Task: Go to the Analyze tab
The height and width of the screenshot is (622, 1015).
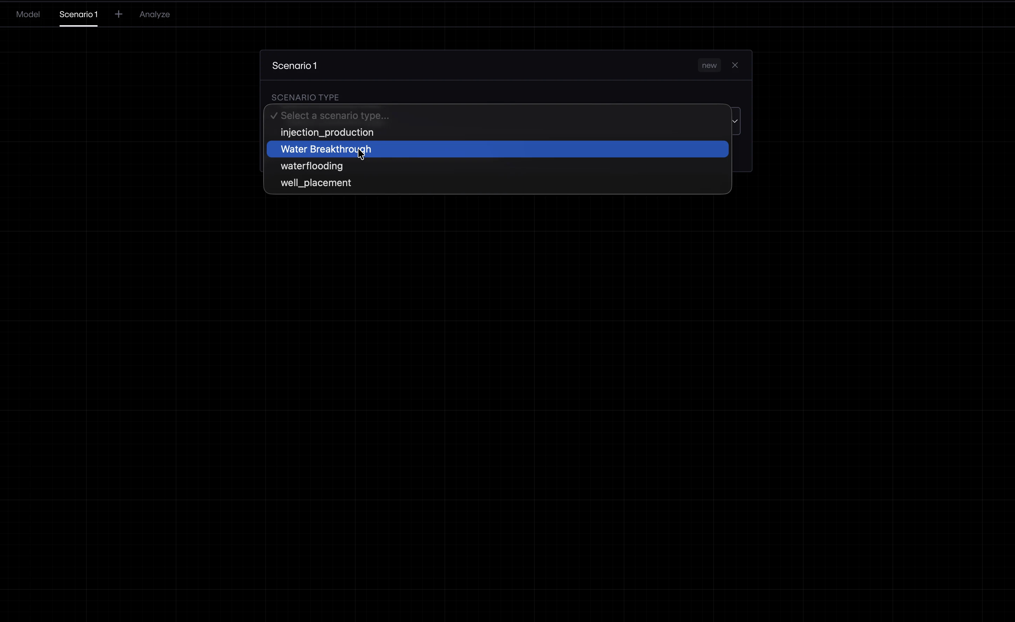Action: click(154, 14)
